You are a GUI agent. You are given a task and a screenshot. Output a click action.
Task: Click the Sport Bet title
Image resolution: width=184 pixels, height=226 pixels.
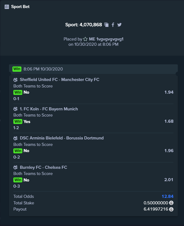[x=20, y=6]
